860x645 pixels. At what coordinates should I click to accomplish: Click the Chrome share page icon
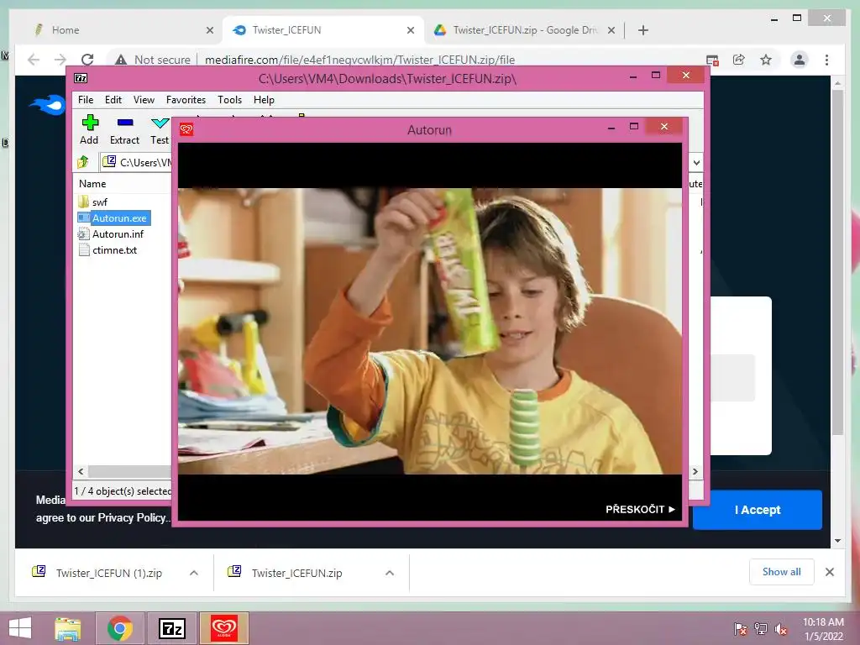pos(739,60)
